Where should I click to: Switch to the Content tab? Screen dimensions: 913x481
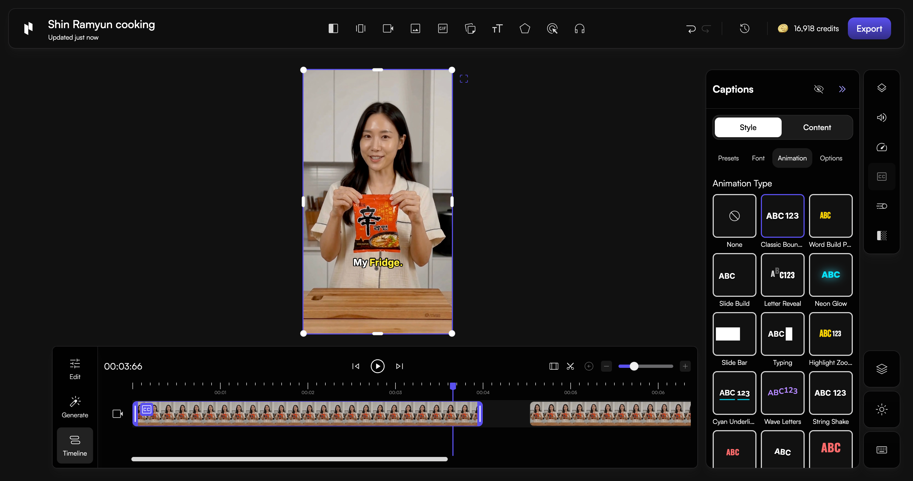click(817, 127)
